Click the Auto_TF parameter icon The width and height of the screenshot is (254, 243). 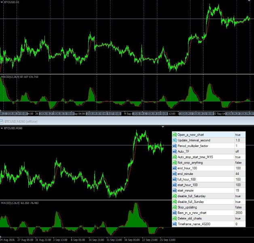coord(174,151)
